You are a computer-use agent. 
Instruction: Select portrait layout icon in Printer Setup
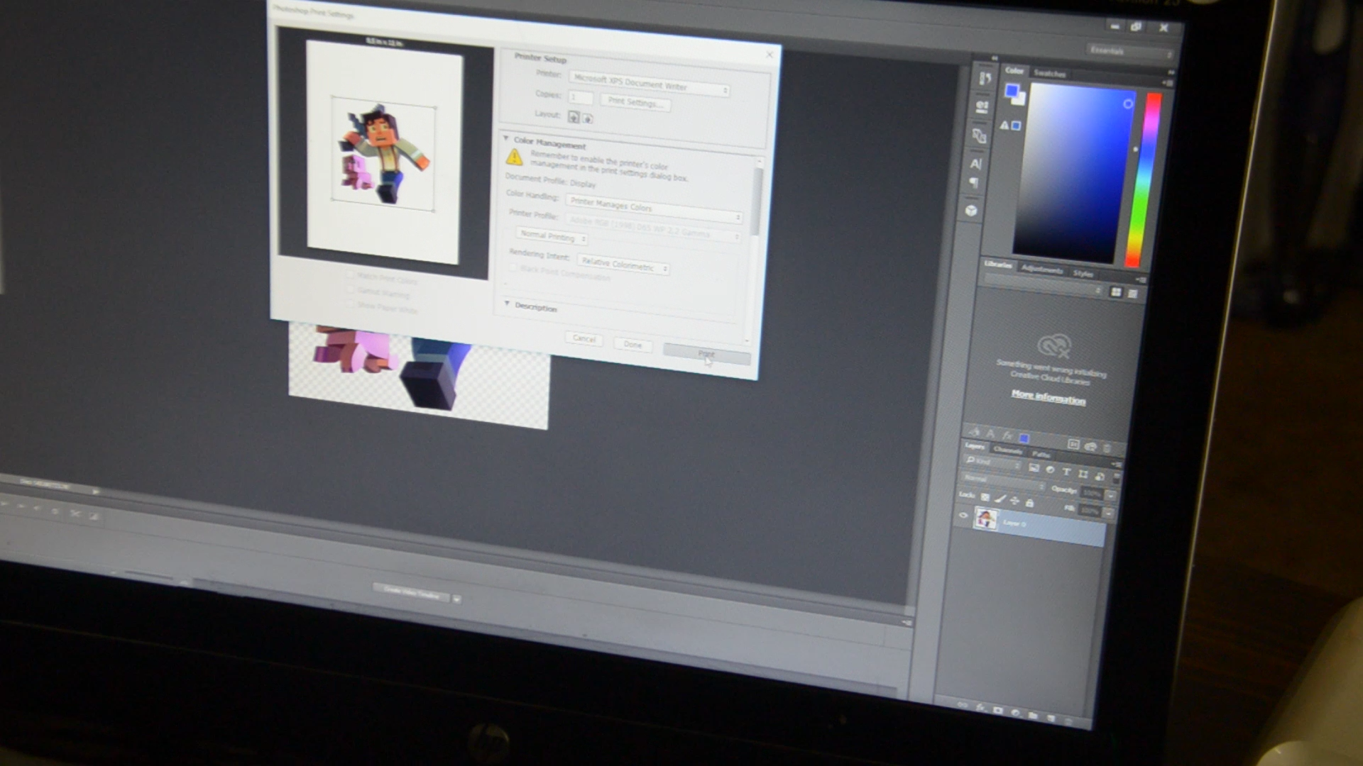tap(574, 117)
